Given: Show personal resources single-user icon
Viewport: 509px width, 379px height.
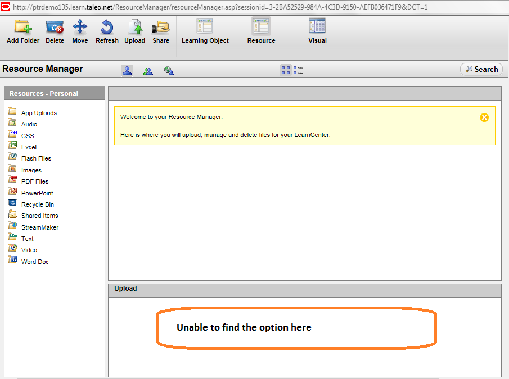Looking at the screenshot, I should [127, 70].
